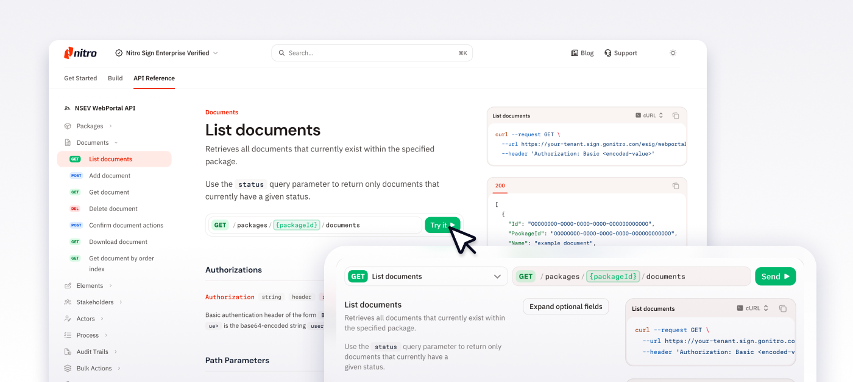853x382 pixels.
Task: Open Get document endpoint
Action: [x=109, y=192]
